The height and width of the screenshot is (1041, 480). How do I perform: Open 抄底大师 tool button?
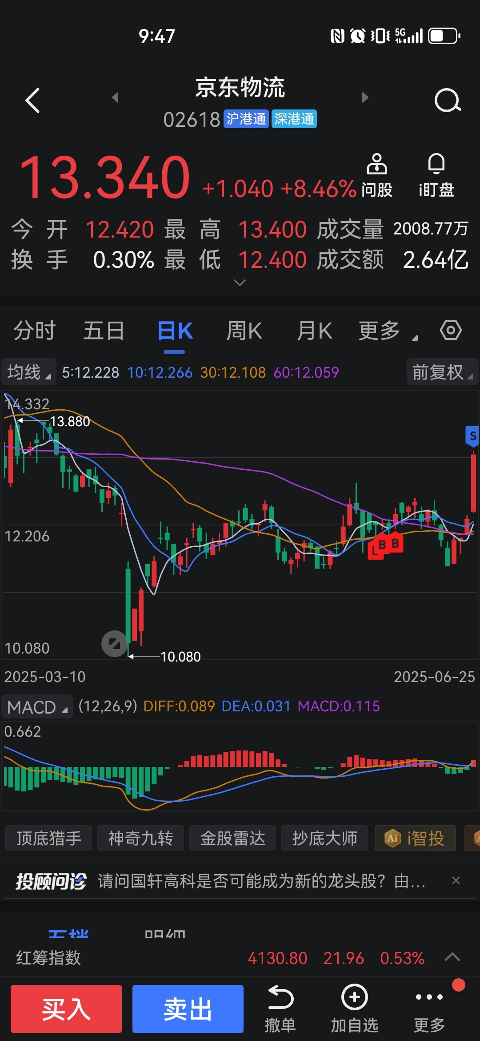click(x=325, y=838)
